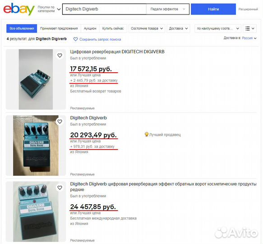Select the Все объявления tab
The width and height of the screenshot is (263, 244).
click(22, 28)
